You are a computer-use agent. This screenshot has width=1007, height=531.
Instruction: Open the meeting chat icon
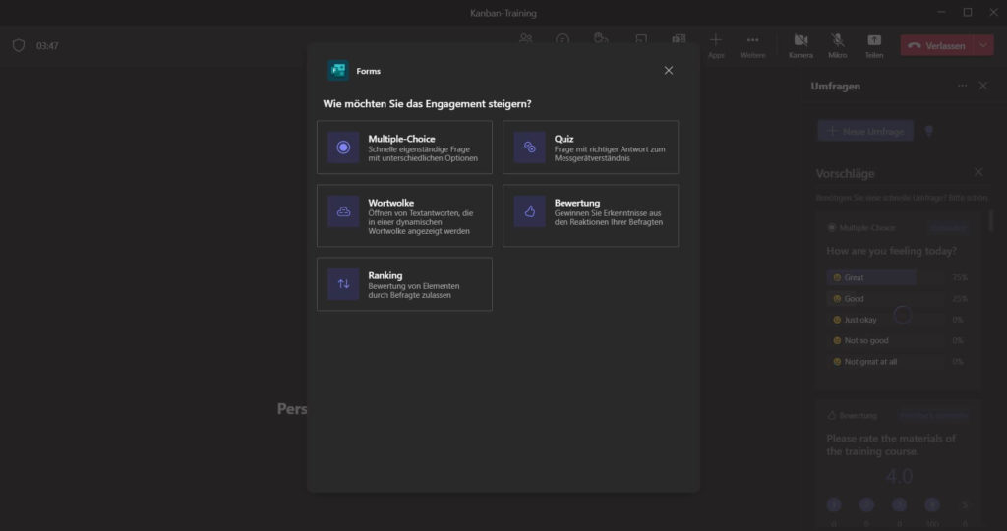point(563,40)
